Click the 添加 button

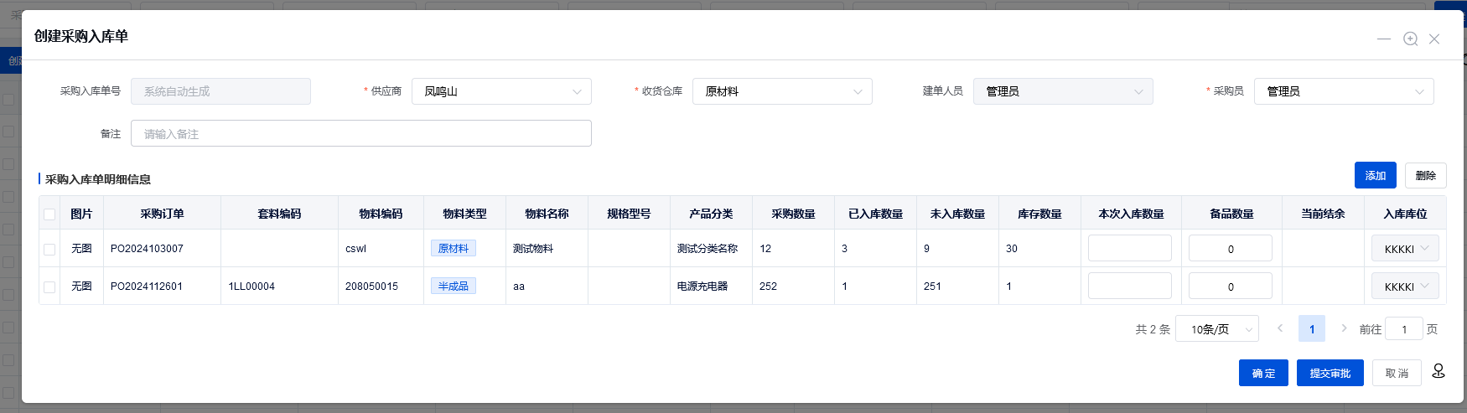pos(1376,175)
